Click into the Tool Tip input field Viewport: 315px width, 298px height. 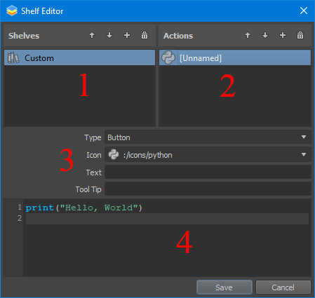(208, 189)
